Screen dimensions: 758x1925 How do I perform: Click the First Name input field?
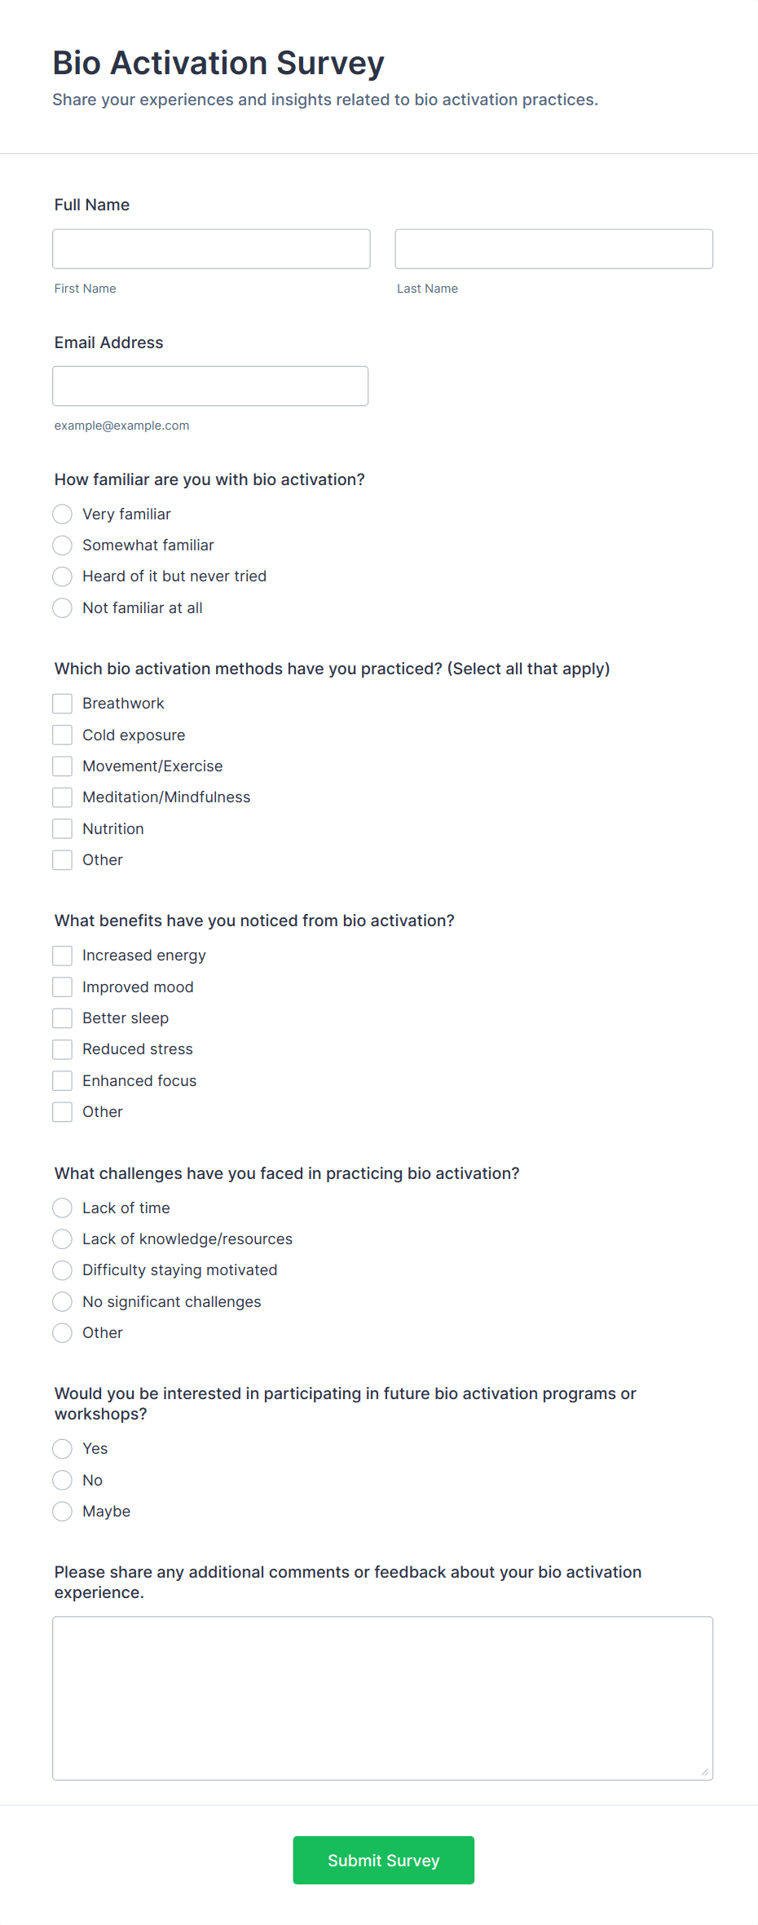211,249
